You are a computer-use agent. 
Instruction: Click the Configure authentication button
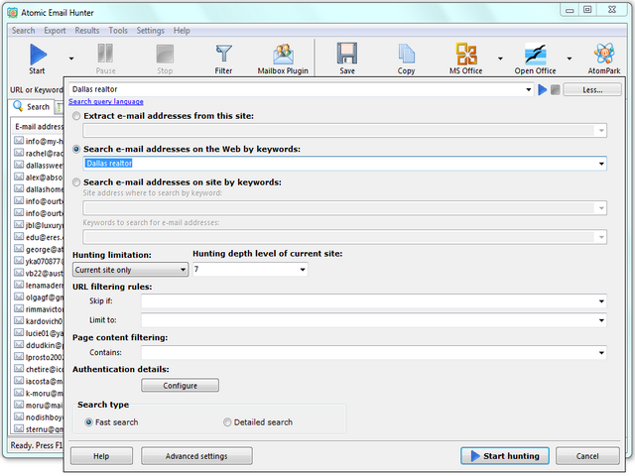180,385
